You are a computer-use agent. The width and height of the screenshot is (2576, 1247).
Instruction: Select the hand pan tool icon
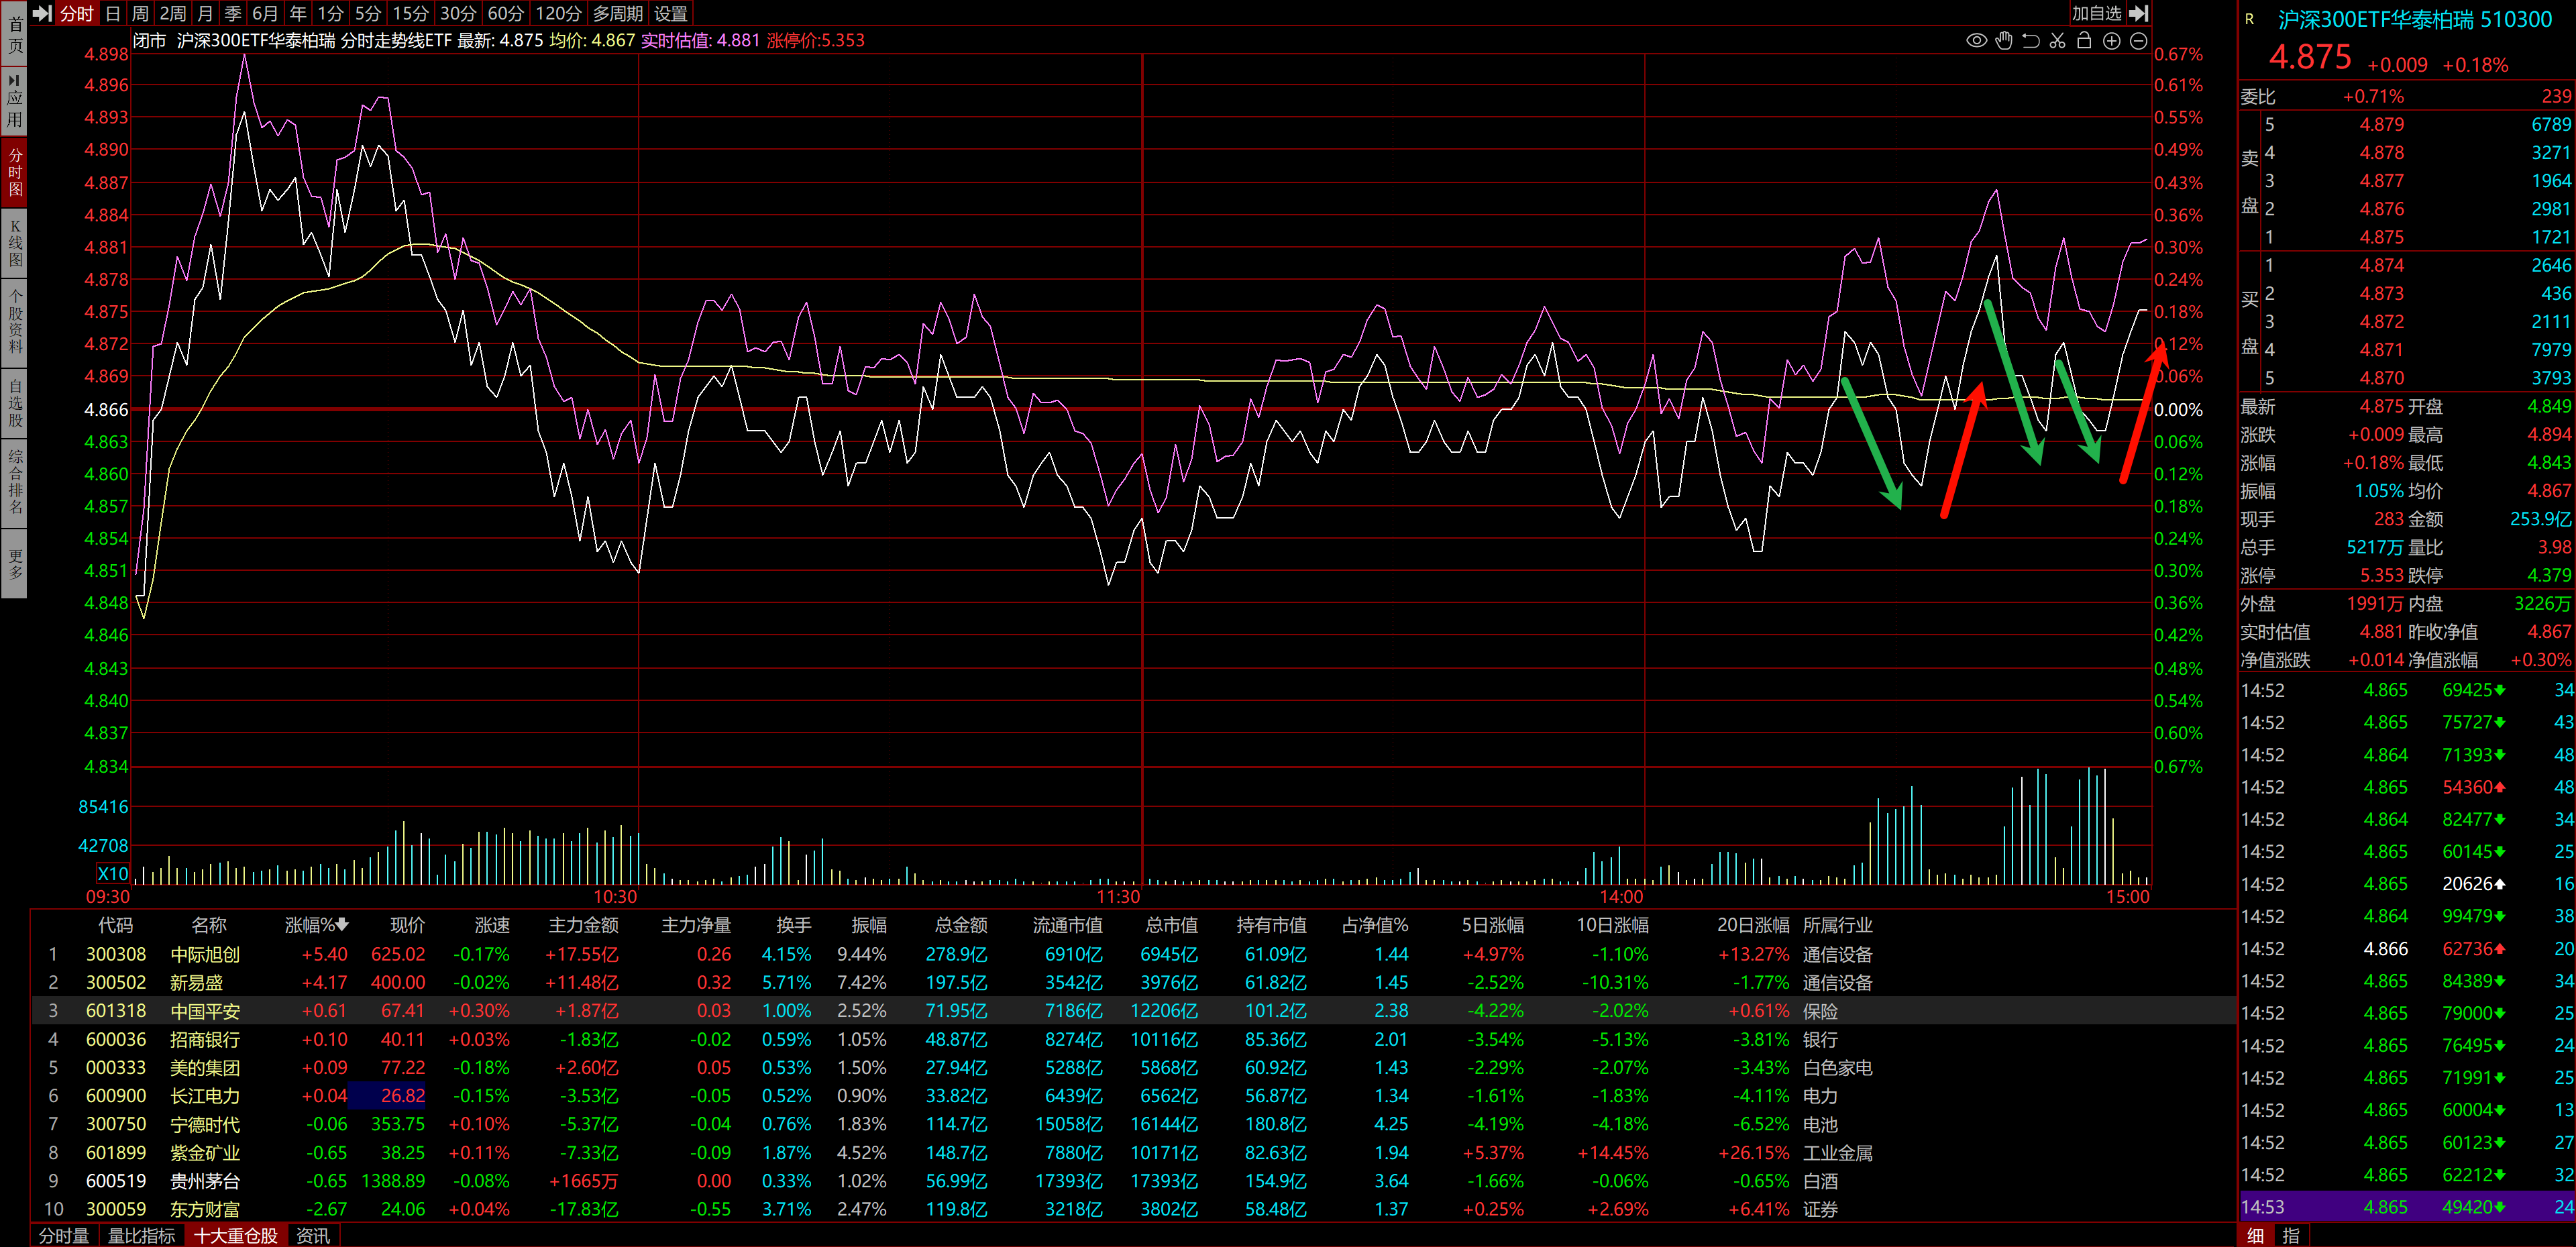pos(2004,41)
